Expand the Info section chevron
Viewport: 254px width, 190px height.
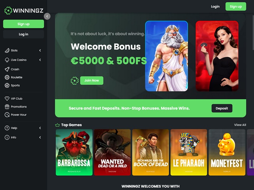(x=40, y=138)
